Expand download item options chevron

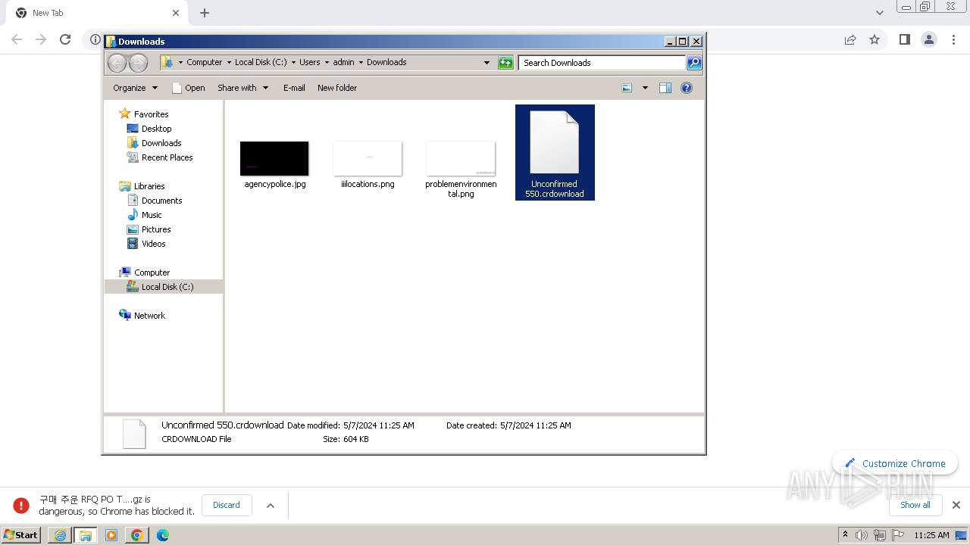pyautogui.click(x=271, y=506)
